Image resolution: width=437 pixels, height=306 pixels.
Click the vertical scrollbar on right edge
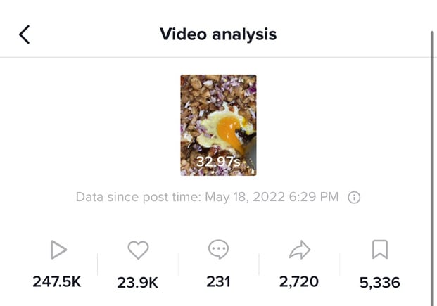click(x=433, y=167)
